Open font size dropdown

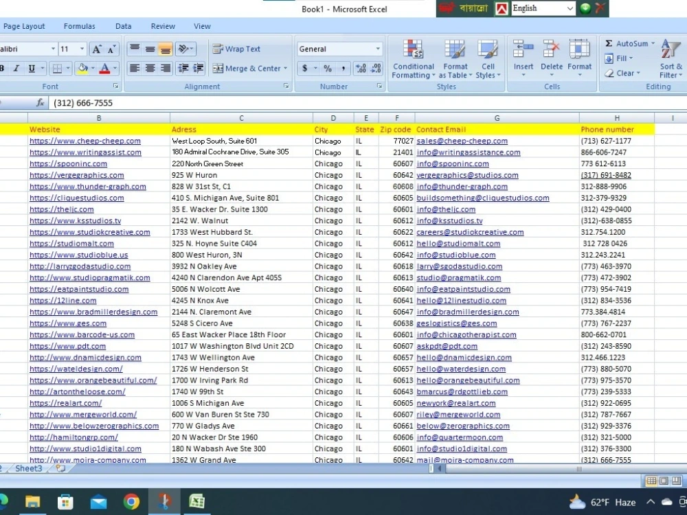coord(82,49)
